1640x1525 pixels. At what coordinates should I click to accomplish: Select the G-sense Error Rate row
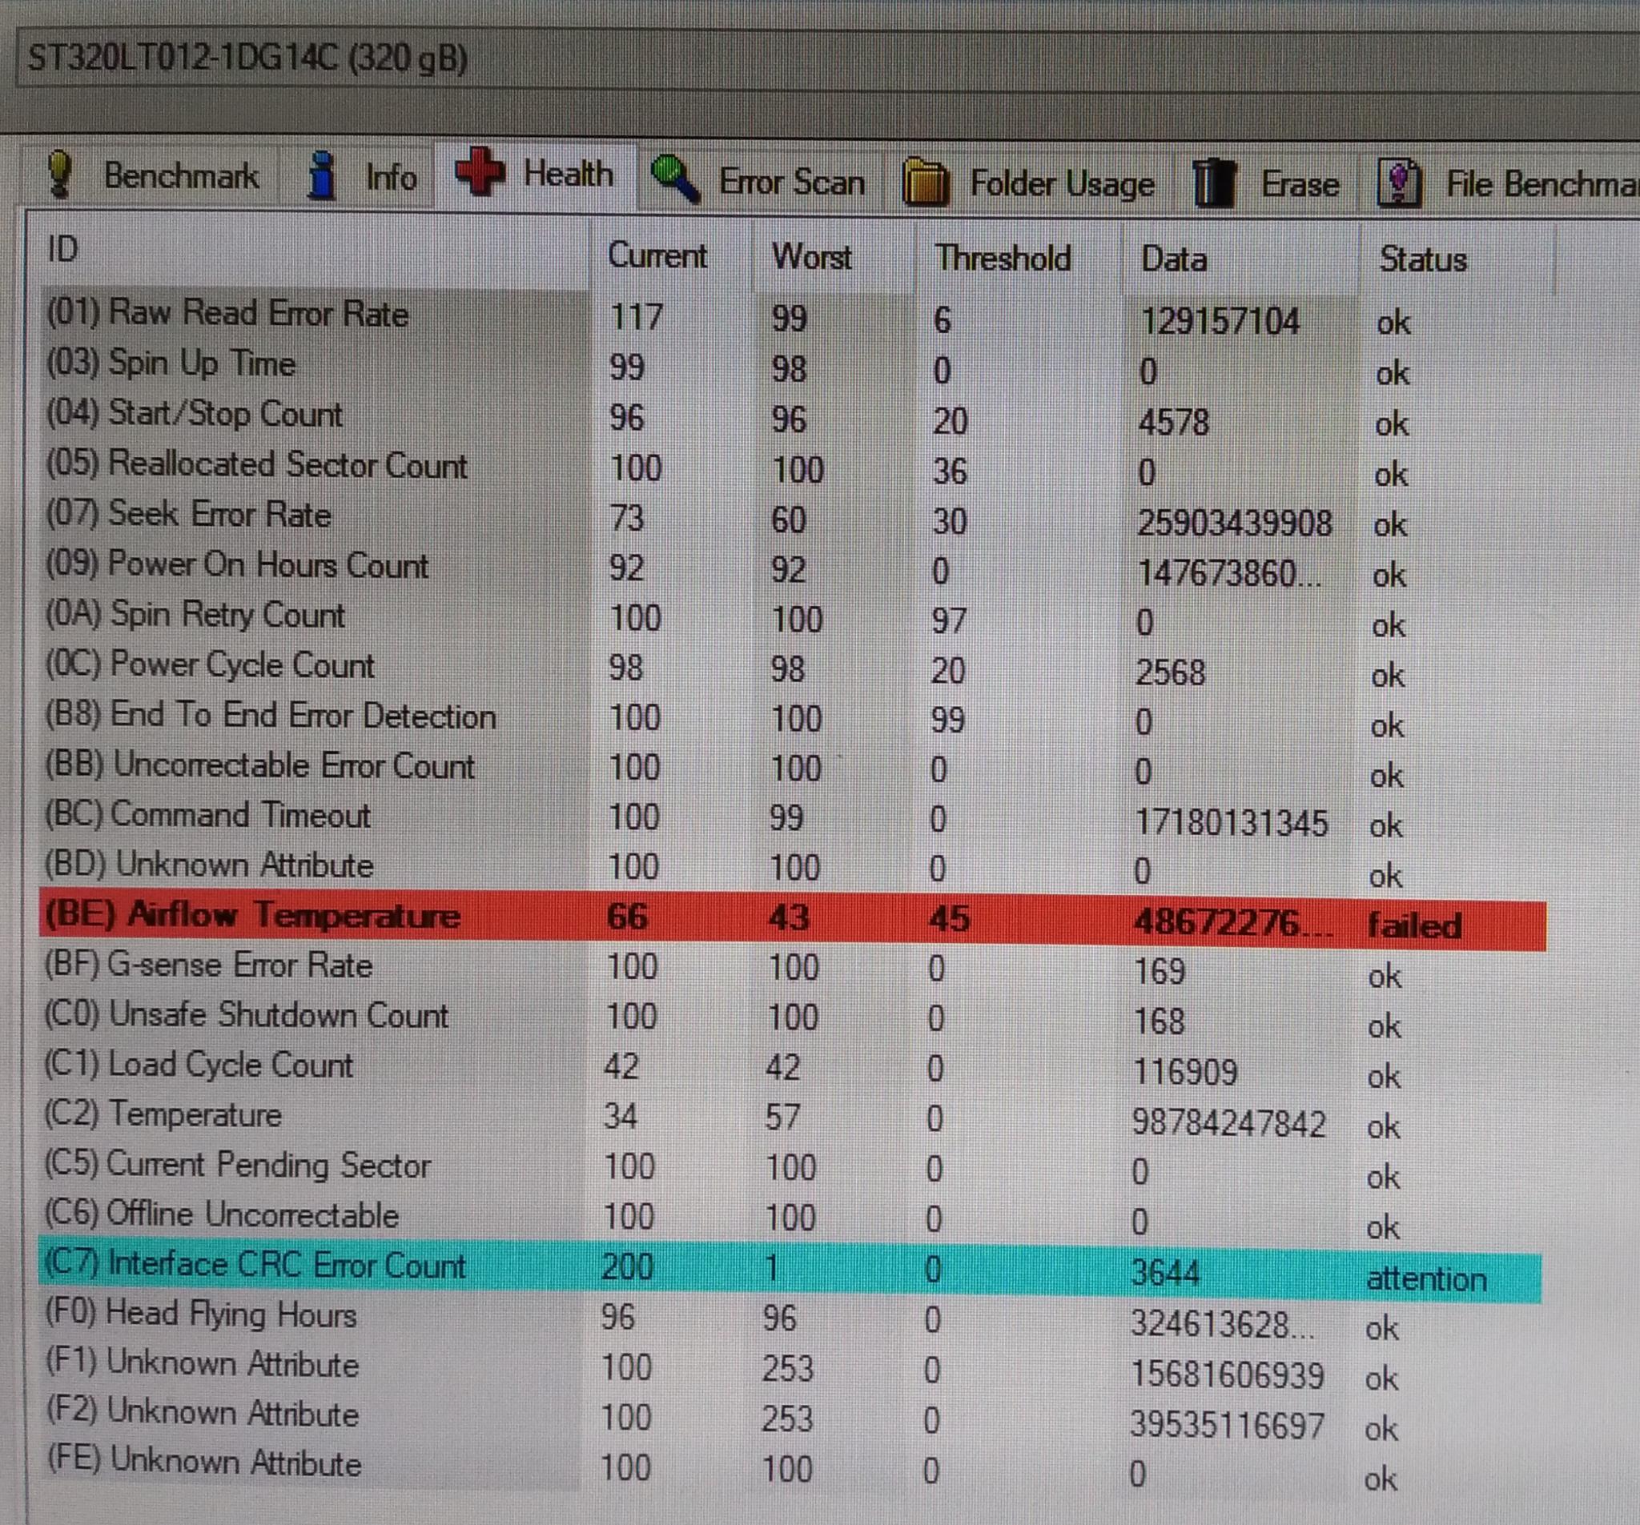point(792,969)
